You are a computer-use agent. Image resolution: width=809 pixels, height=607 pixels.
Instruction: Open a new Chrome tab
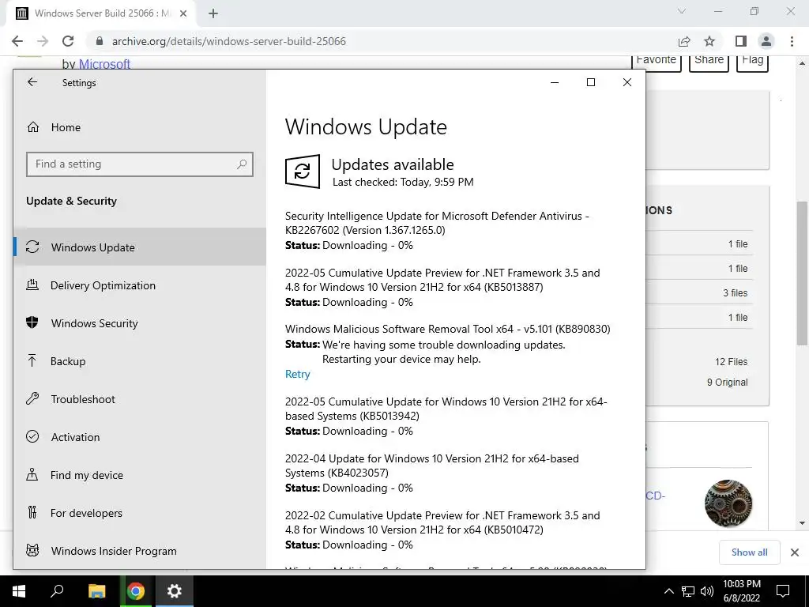pyautogui.click(x=213, y=13)
